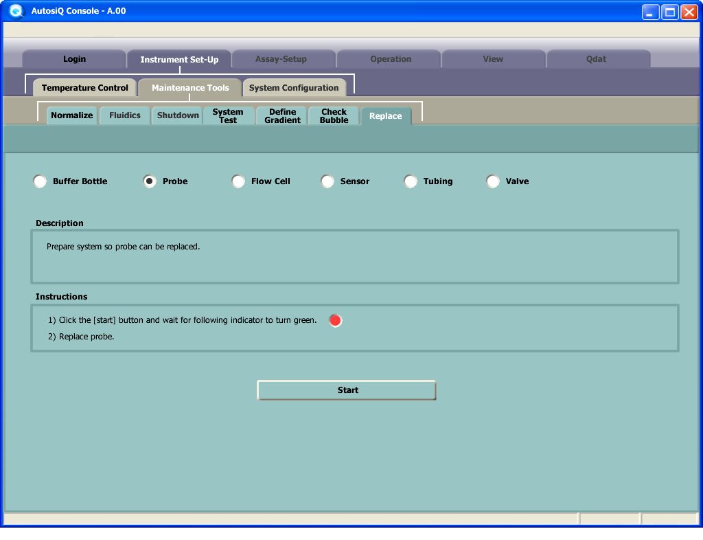Viewport: 703px width, 540px height.
Task: Pick the Tubing radio button
Action: (x=411, y=181)
